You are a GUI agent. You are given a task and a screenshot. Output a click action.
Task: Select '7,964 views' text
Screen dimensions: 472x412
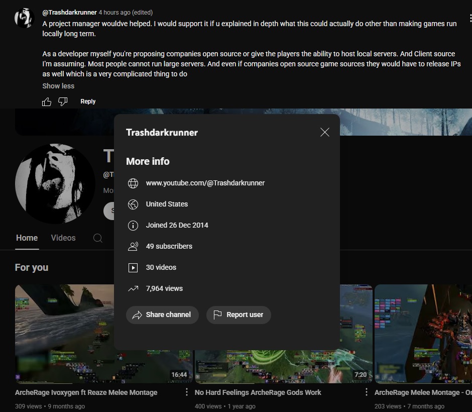(x=164, y=288)
